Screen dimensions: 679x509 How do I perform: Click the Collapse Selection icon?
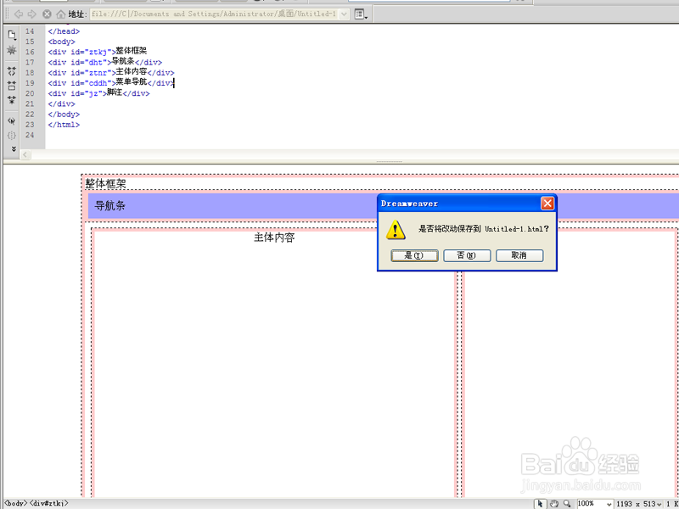tap(12, 86)
